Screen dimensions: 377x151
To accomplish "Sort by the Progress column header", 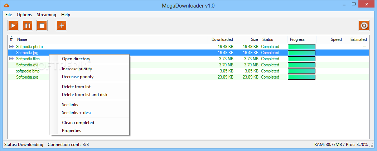I will (302, 39).
